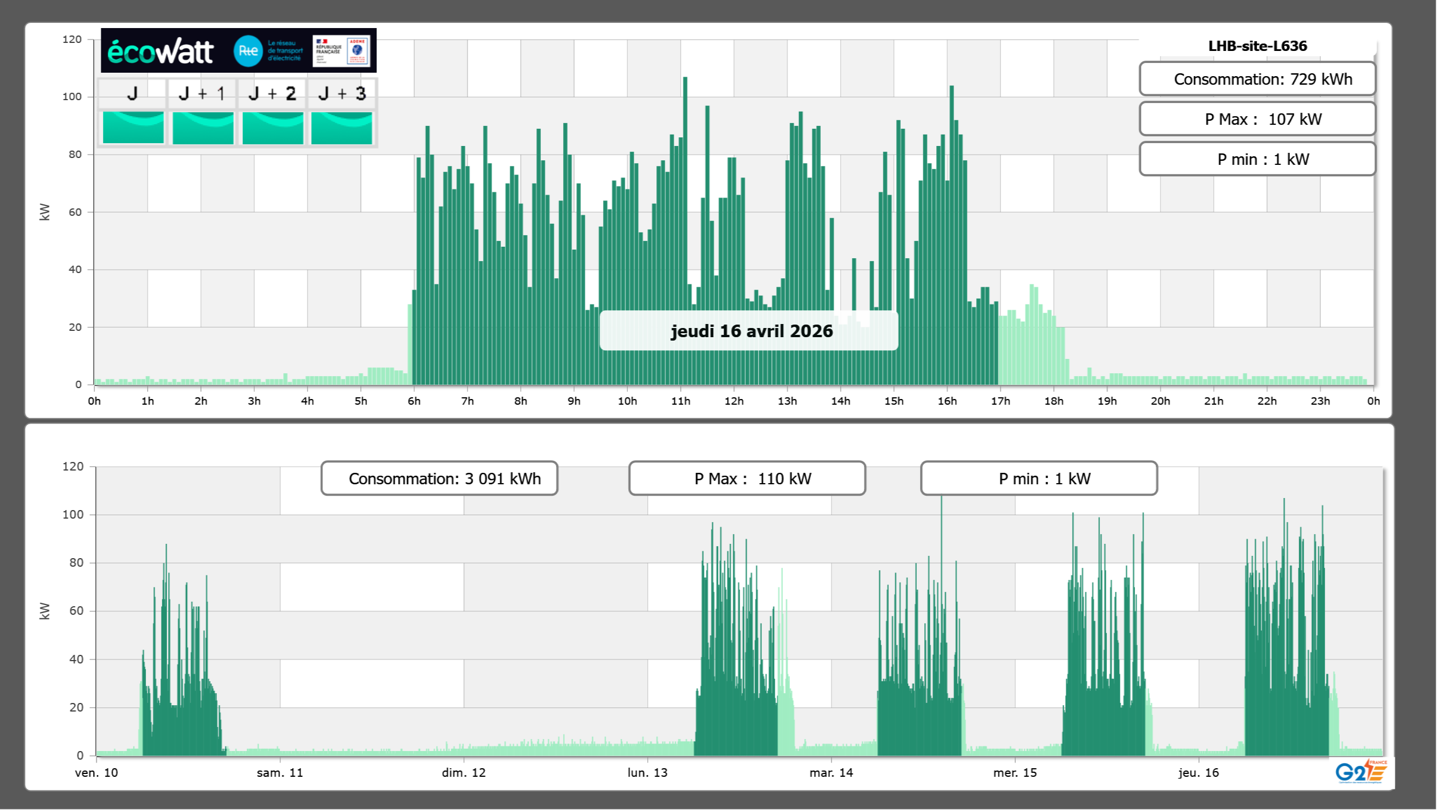This screenshot has width=1437, height=810.
Task: Click the RTE round logo
Action: (248, 51)
